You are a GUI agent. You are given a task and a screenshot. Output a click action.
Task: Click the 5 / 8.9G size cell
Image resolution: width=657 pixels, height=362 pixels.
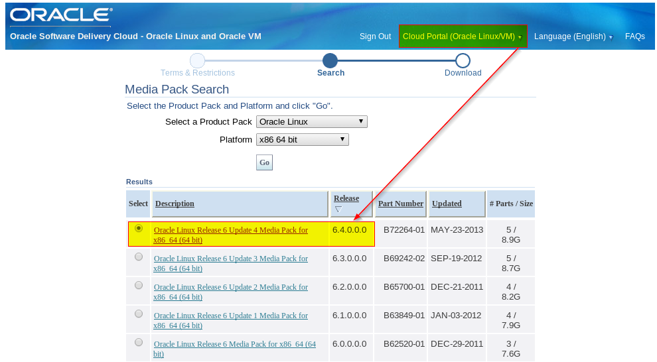(x=511, y=235)
